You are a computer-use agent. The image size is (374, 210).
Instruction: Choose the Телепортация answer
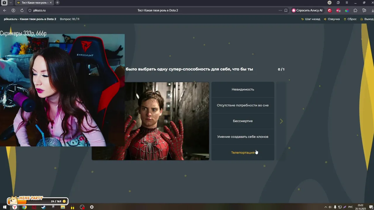243,153
